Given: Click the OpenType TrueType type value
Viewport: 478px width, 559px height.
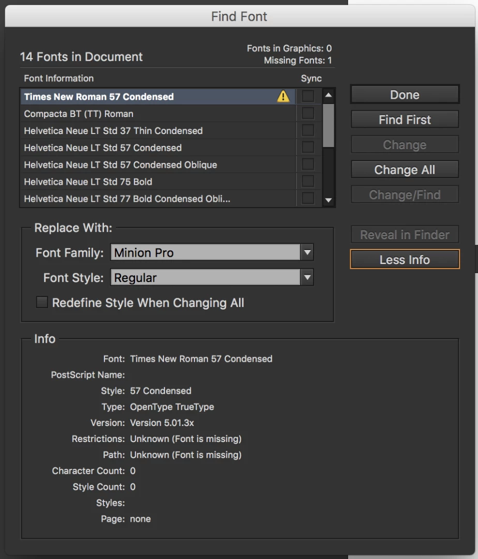Looking at the screenshot, I should (x=172, y=407).
